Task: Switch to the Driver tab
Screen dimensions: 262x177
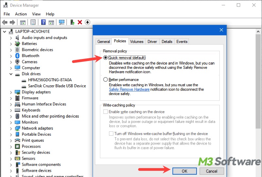Action: (152, 42)
